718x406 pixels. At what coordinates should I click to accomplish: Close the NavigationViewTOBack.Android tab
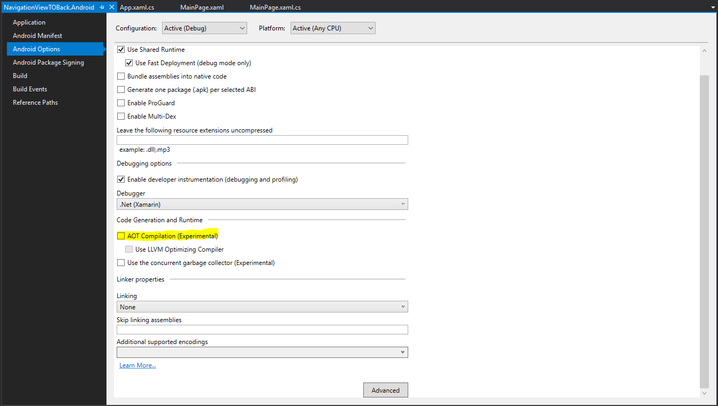112,7
